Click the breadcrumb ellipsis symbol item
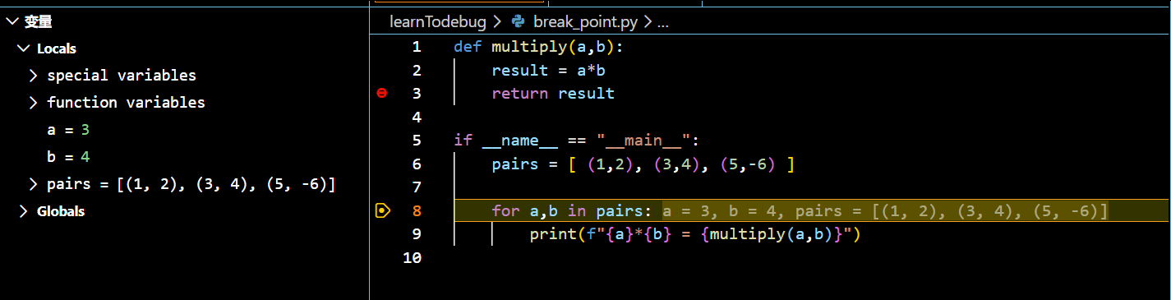This screenshot has height=300, width=1171. [664, 22]
